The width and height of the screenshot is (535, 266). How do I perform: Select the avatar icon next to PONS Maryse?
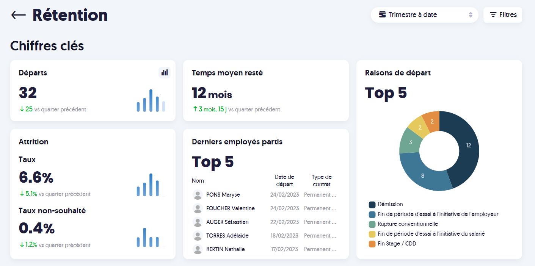tap(197, 194)
